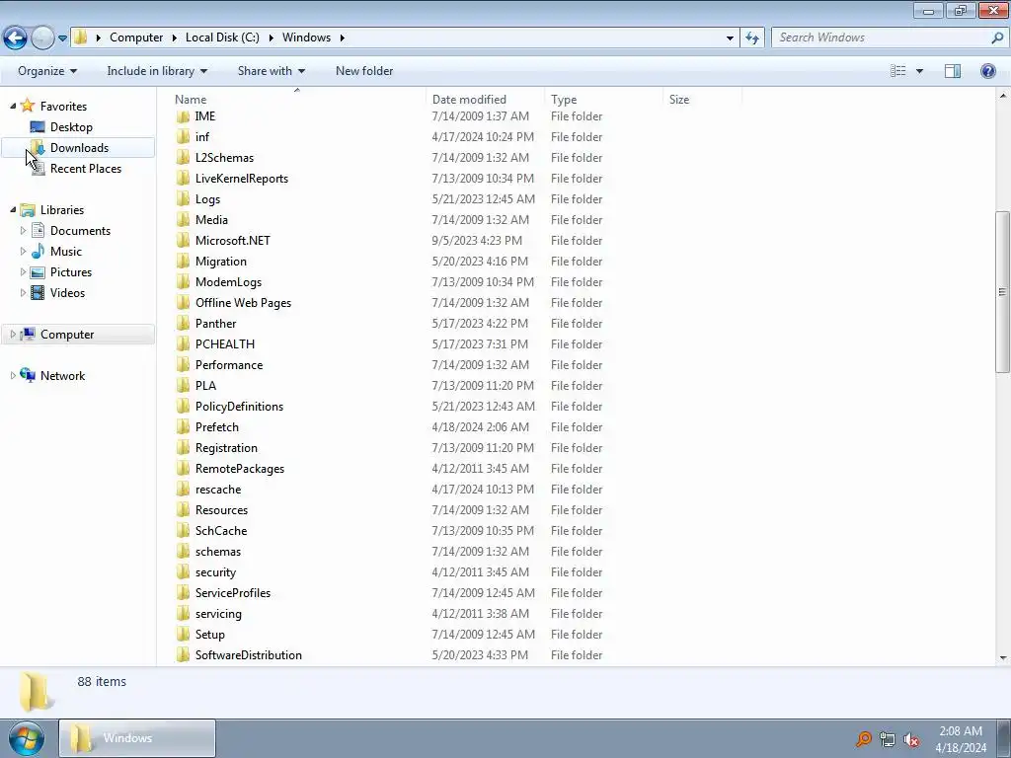Expand the Music library

pyautogui.click(x=24, y=251)
